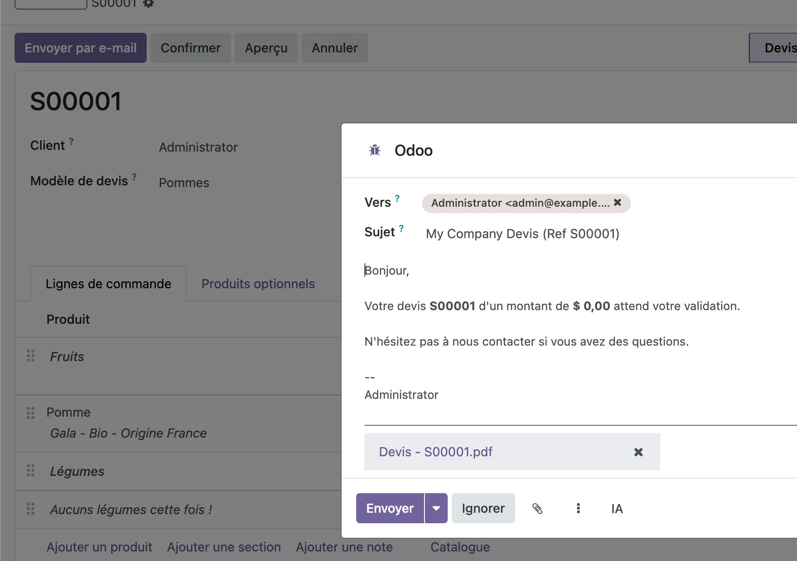The height and width of the screenshot is (561, 797).
Task: Click the Produit column header
Action: pyautogui.click(x=68, y=319)
